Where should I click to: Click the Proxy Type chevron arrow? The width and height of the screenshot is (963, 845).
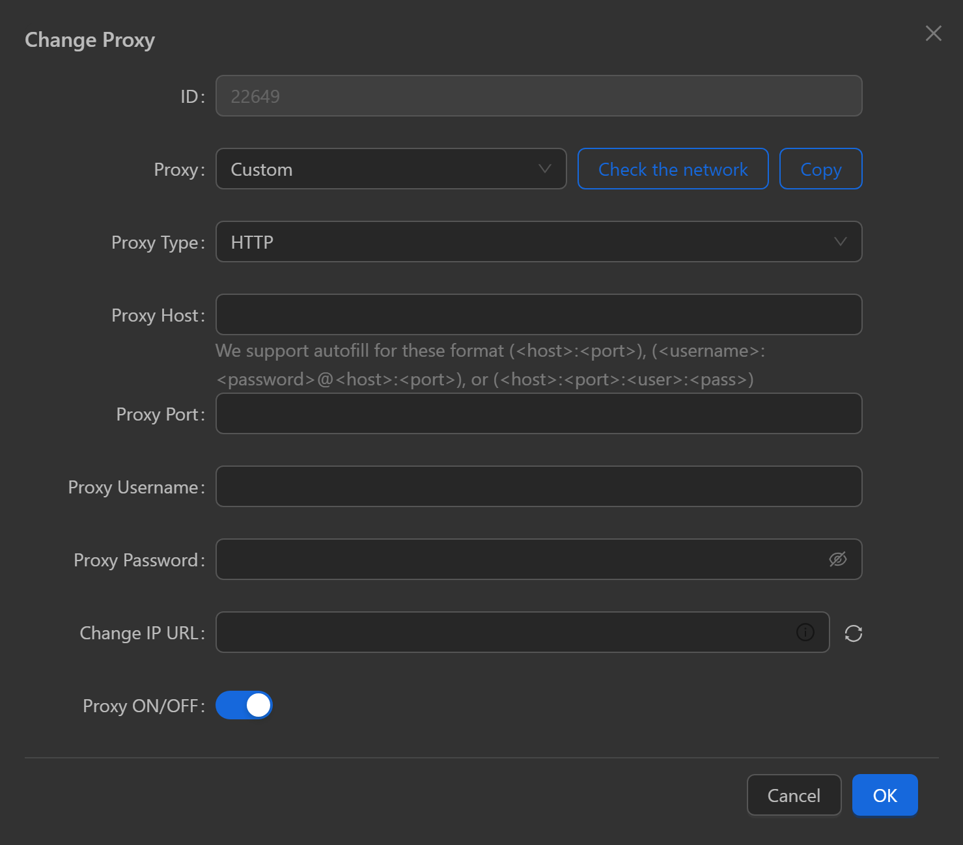[840, 242]
